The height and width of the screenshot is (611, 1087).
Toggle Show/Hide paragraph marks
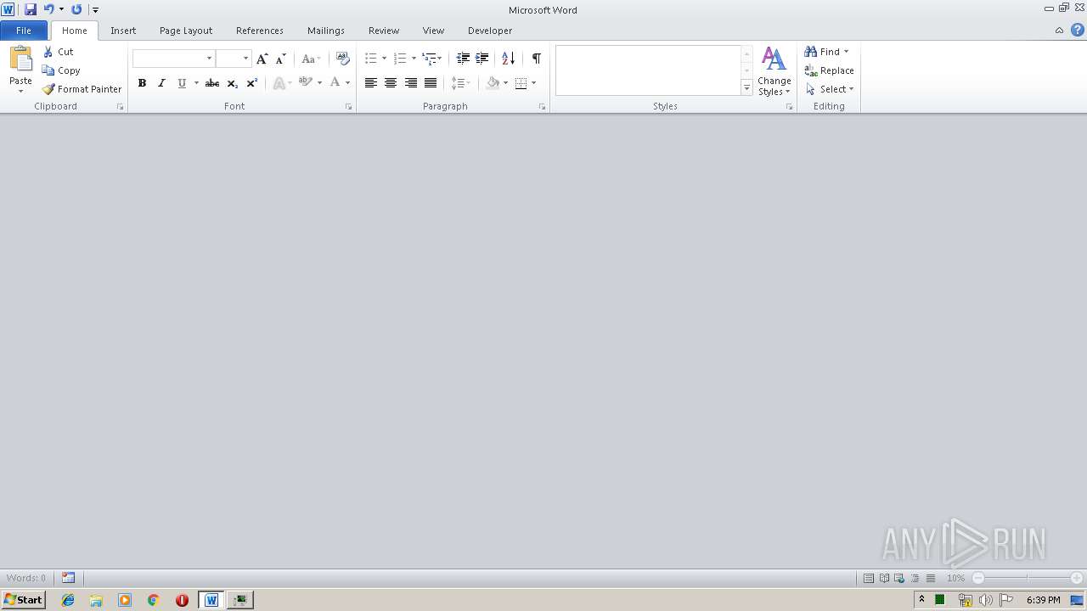click(536, 59)
